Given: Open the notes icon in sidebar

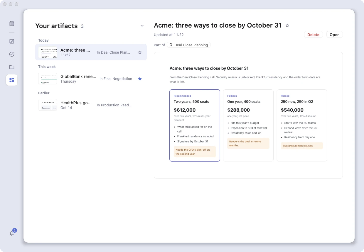Looking at the screenshot, I should [12, 41].
